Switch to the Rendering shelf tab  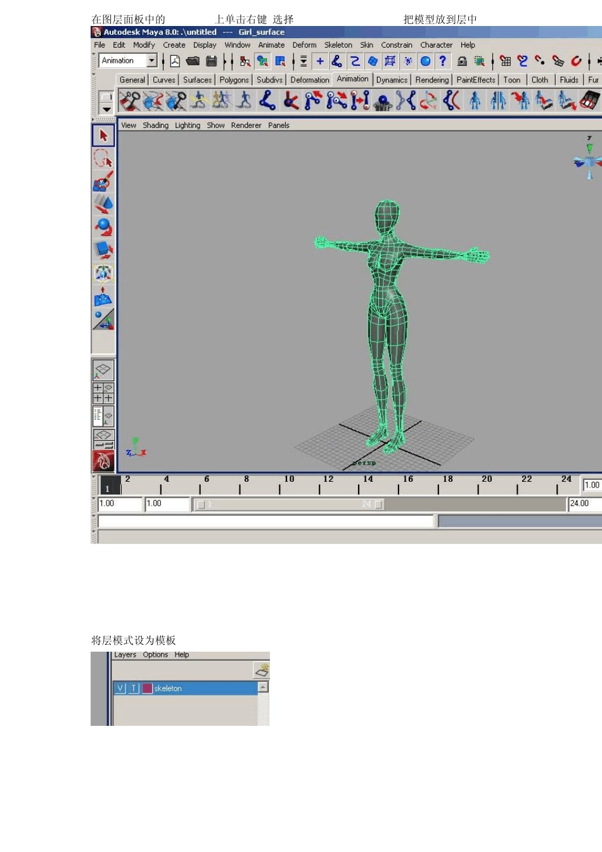[432, 80]
